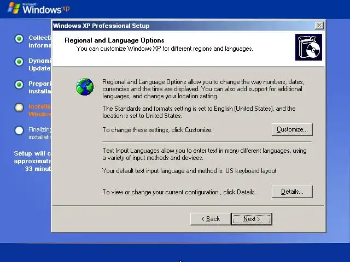This screenshot has width=350, height=262.
Task: Click the 'Collecting information' step label
Action: 40,41
